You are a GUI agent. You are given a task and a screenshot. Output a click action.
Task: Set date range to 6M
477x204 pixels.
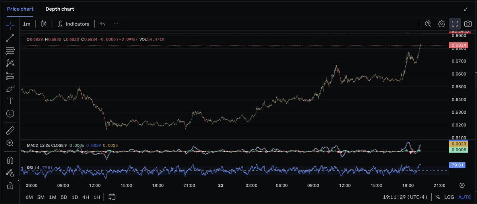point(29,197)
